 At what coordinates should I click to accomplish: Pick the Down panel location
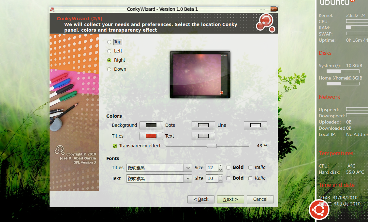click(x=109, y=69)
